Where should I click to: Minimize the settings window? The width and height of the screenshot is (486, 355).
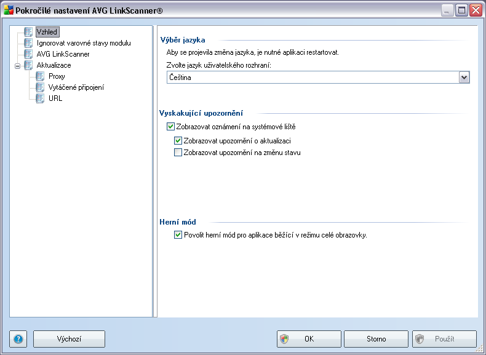pos(447,10)
